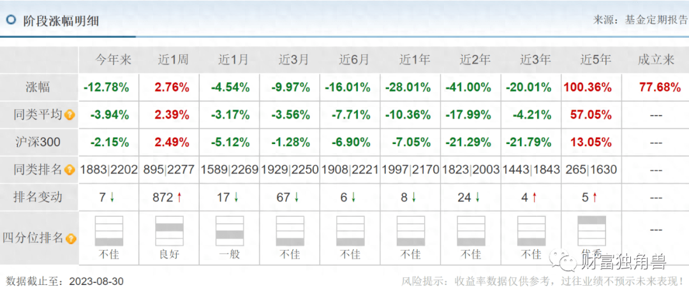689x292 pixels.
Task: Click the 1443|1843 ranking cell
Action: pyautogui.click(x=531, y=170)
